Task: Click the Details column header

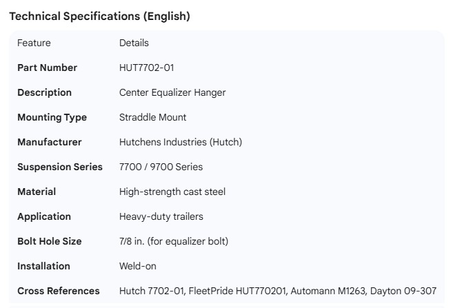Action: (x=134, y=43)
